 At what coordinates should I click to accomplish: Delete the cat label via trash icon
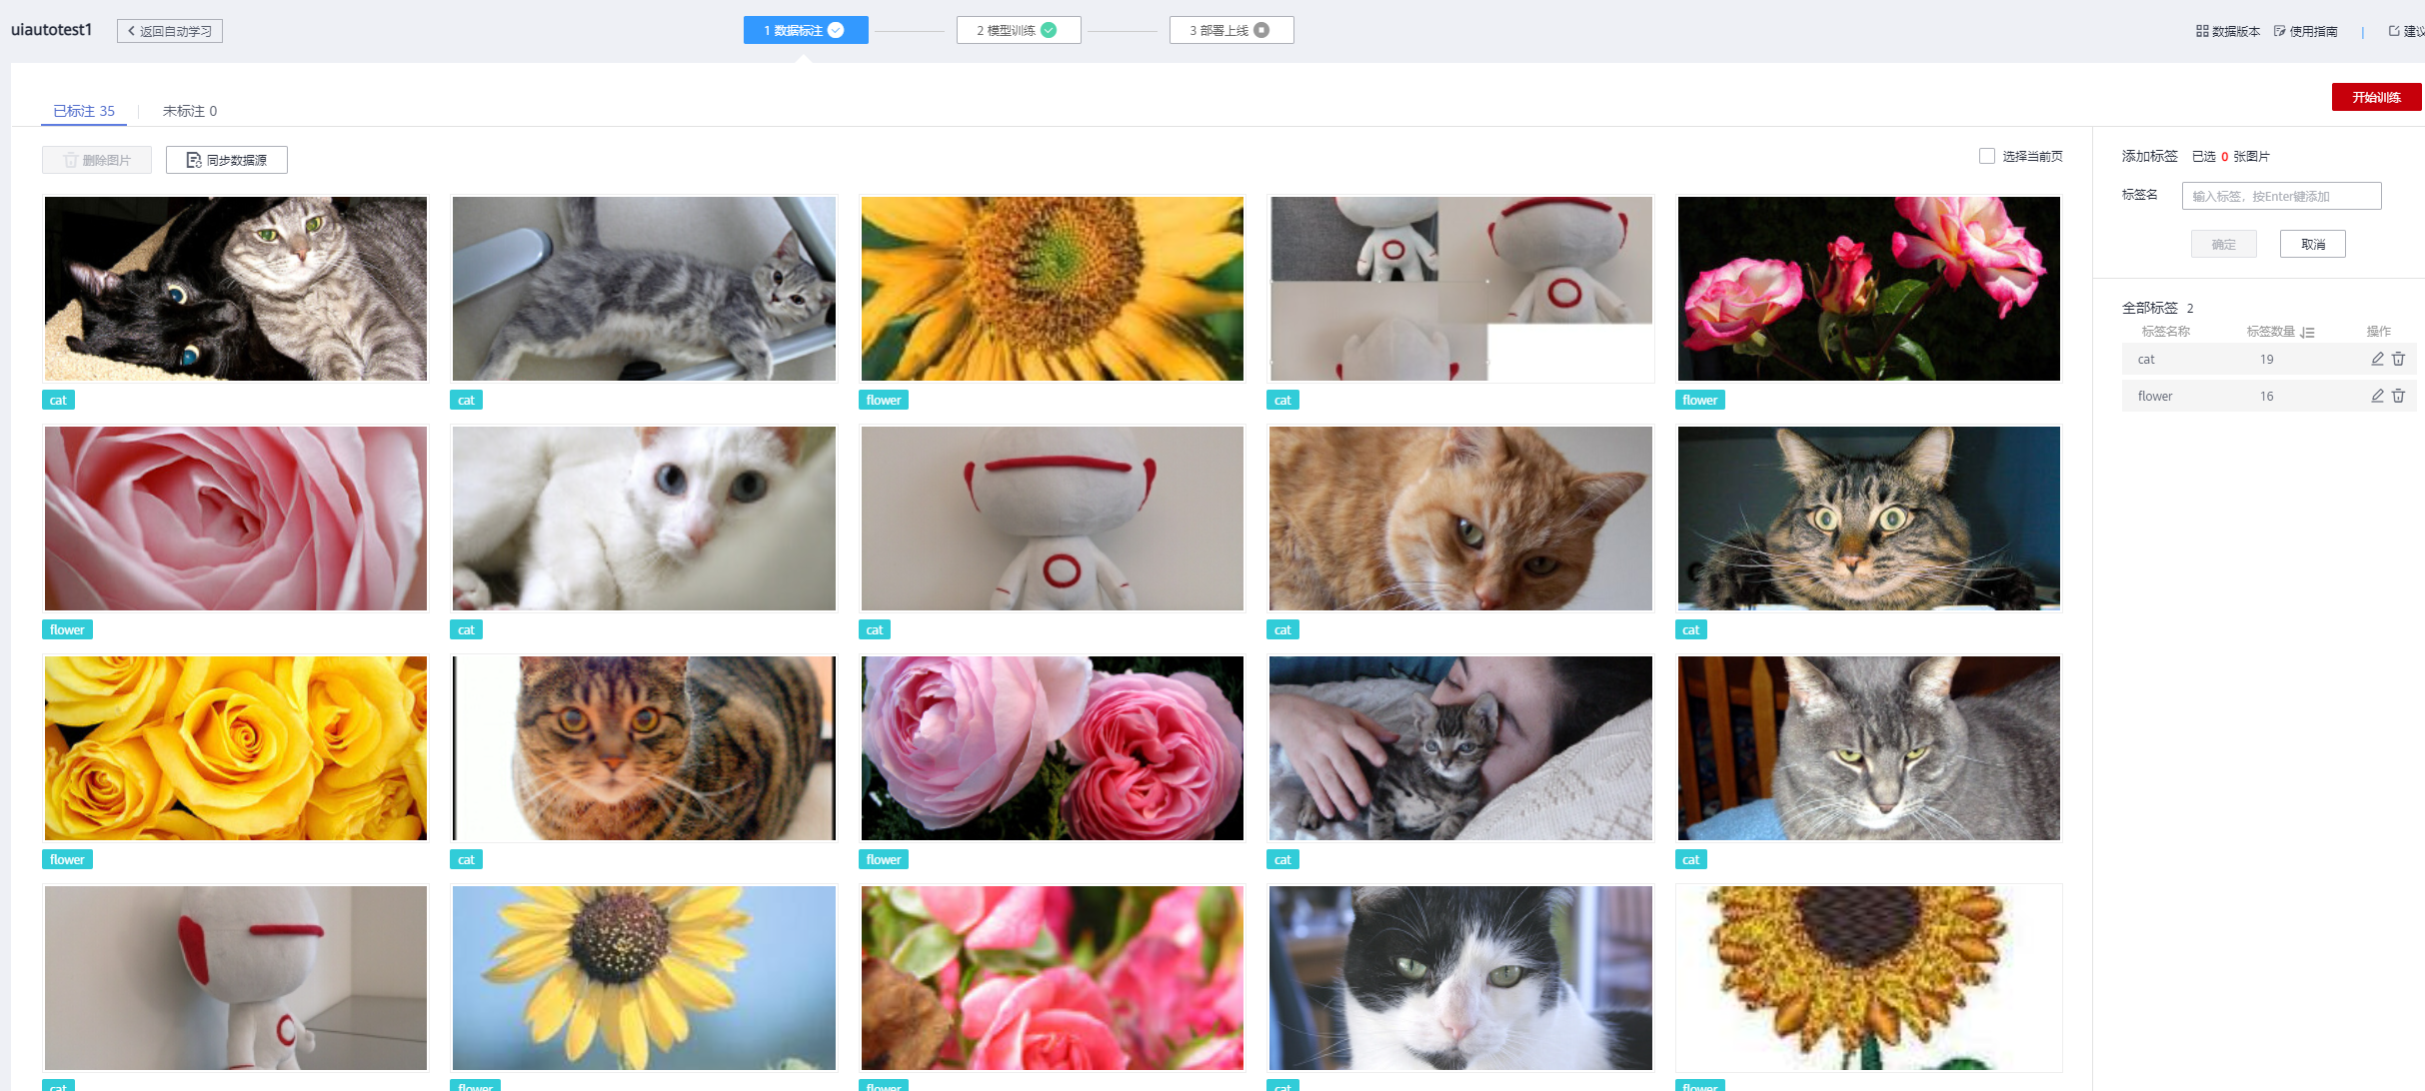2398,359
